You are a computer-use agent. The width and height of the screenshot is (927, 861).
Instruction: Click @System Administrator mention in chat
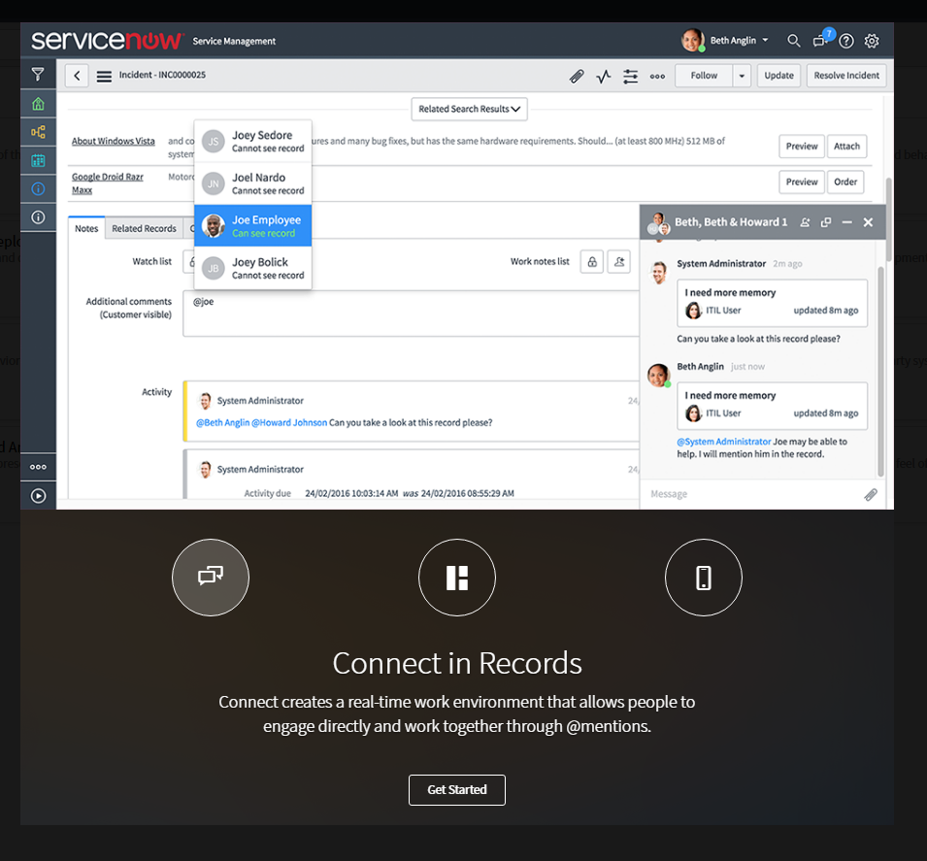click(723, 441)
